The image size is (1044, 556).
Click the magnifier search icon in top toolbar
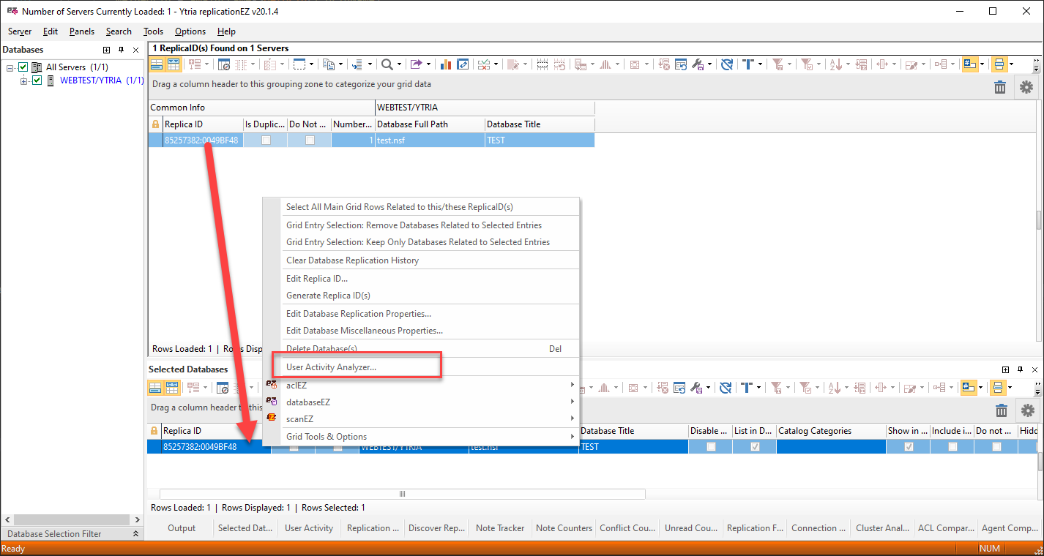pos(387,64)
